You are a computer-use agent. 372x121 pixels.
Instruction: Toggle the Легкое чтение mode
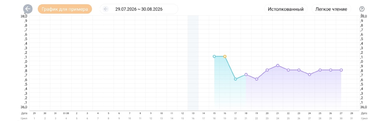pos(331,9)
